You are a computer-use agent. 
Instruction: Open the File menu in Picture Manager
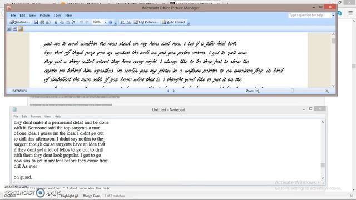pyautogui.click(x=13, y=16)
